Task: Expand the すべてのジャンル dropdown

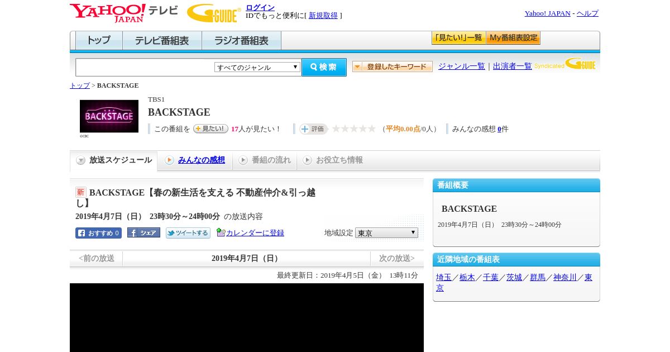Action: pos(257,67)
